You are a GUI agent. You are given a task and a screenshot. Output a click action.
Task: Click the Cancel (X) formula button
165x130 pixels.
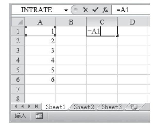pyautogui.click(x=85, y=10)
